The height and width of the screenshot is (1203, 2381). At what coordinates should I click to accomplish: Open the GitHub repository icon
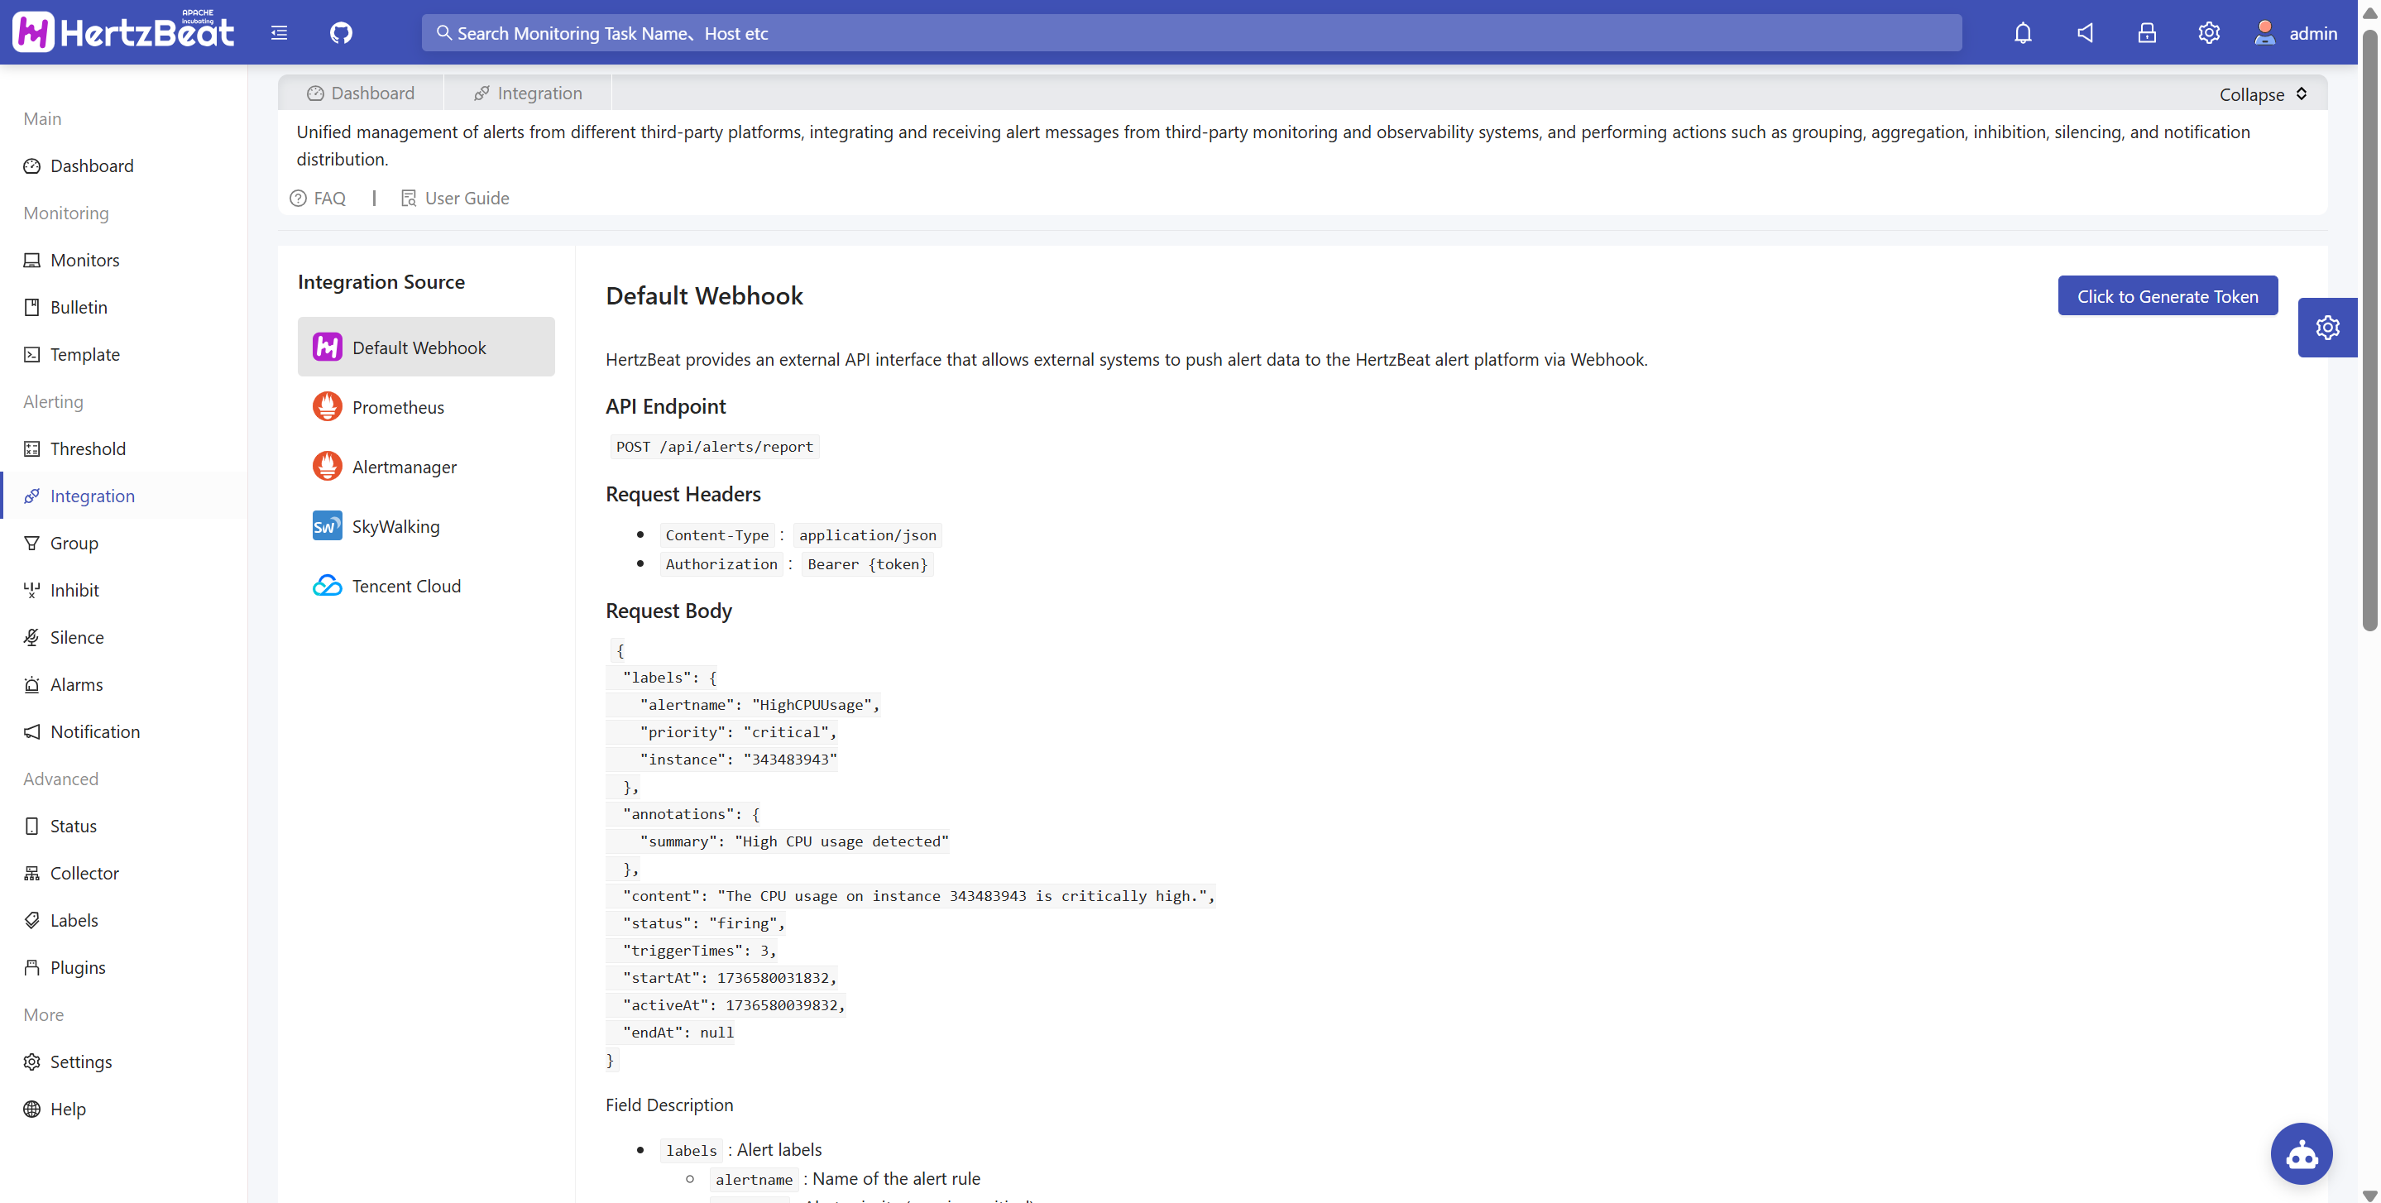click(x=341, y=33)
